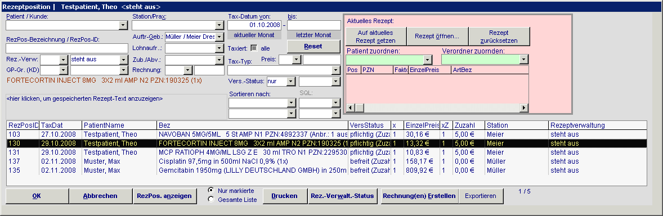This screenshot has width=663, height=216.
Task: Click the 'Rezept zurücksetzen' button
Action: [499, 37]
